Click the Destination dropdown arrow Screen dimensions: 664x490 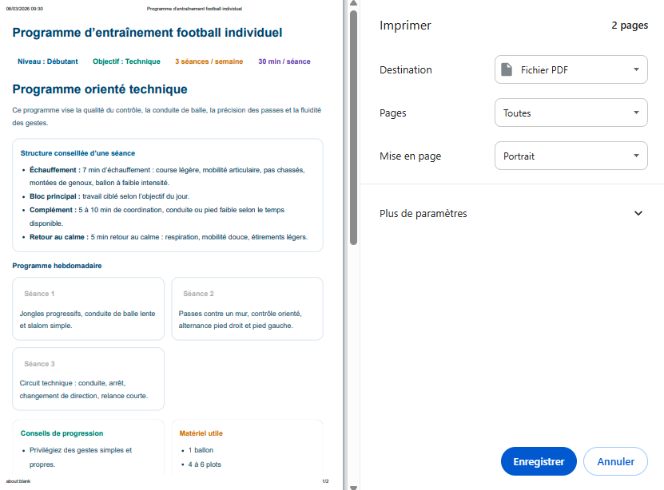(x=637, y=69)
